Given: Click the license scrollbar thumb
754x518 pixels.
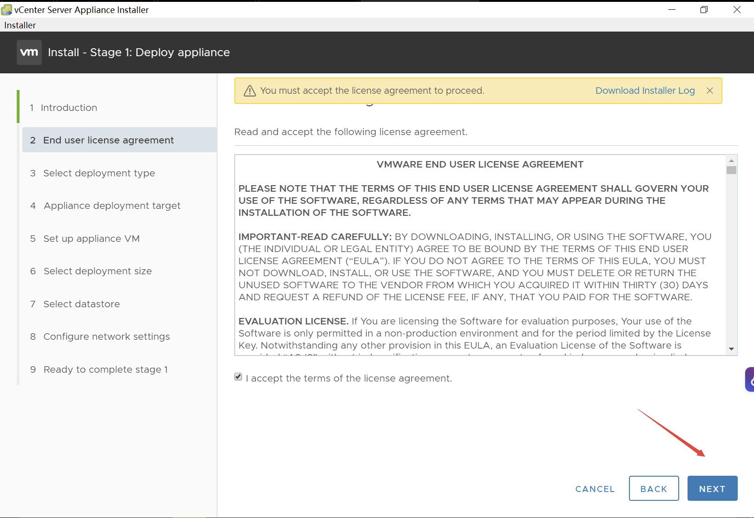Looking at the screenshot, I should click(x=731, y=170).
